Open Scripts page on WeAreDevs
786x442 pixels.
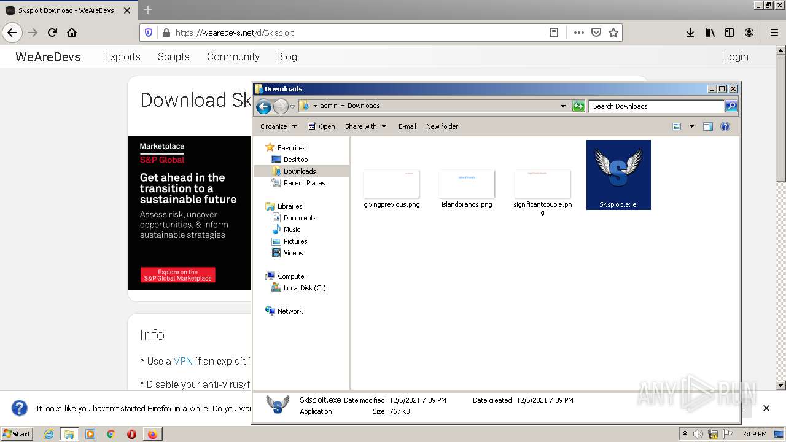[x=173, y=56]
